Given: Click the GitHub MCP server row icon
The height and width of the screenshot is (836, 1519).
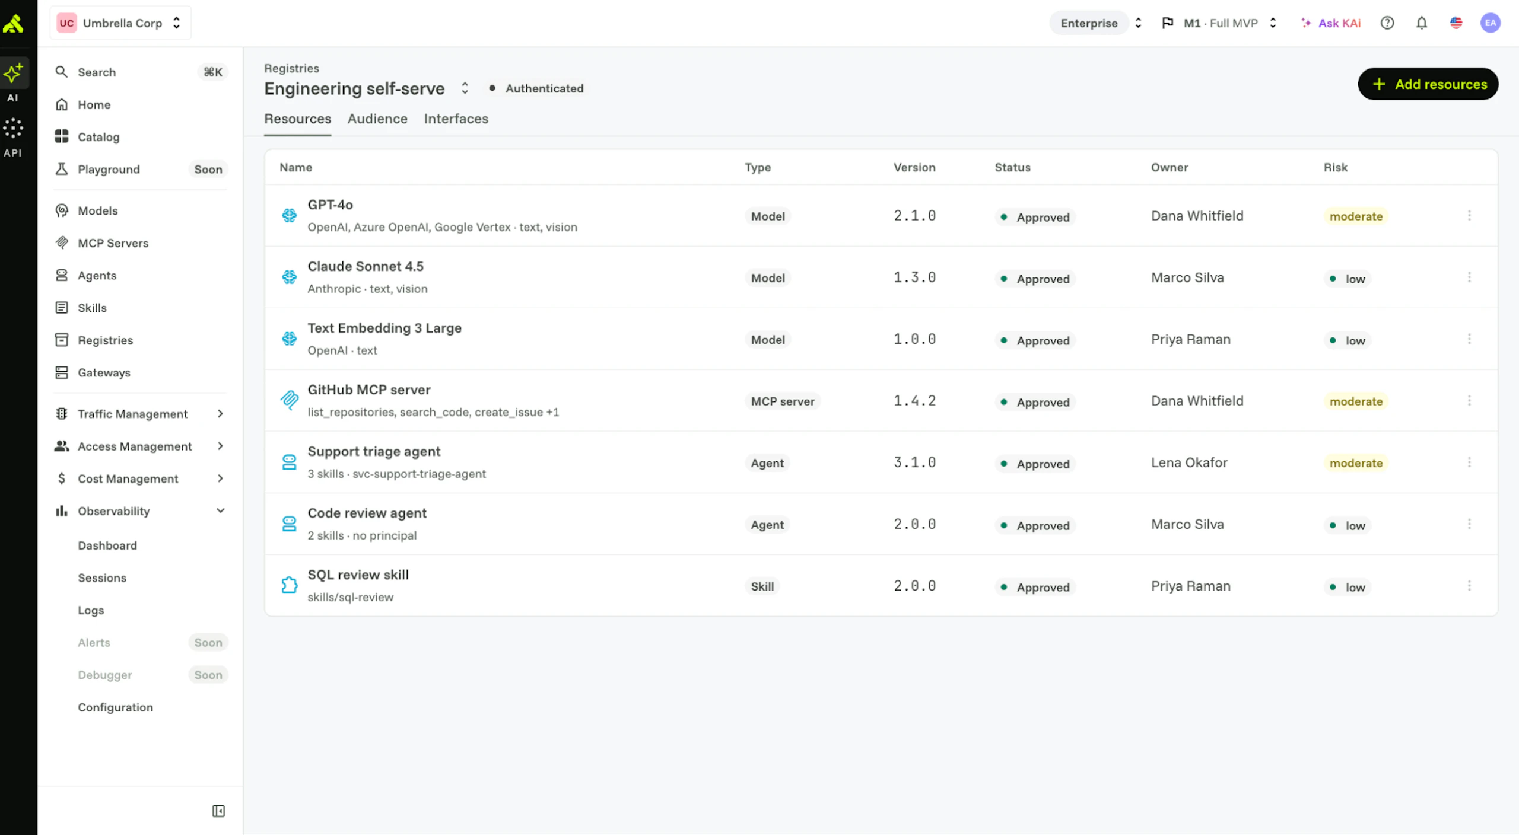Looking at the screenshot, I should 290,401.
